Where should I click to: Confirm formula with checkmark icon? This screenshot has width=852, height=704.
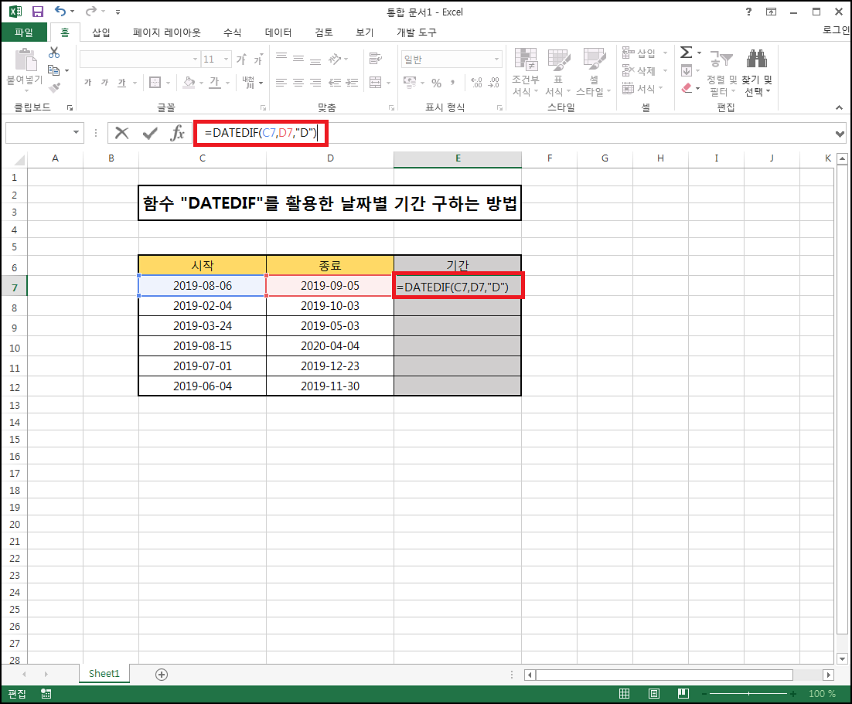150,133
